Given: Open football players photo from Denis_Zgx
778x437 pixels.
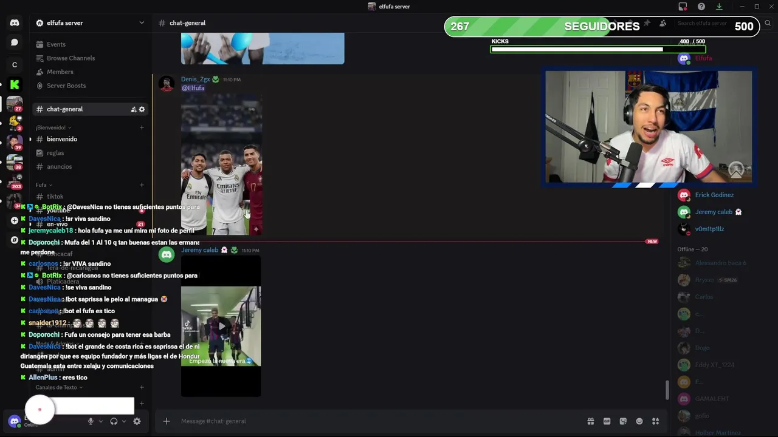Looking at the screenshot, I should point(222,164).
